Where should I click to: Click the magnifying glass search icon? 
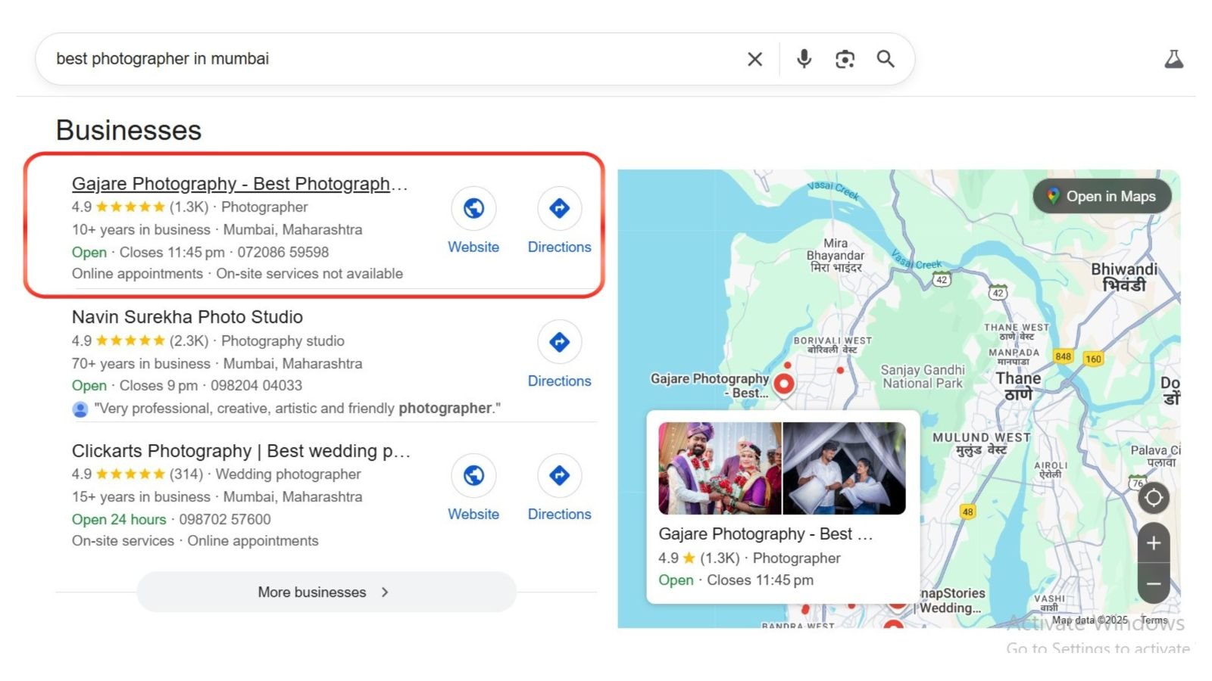pos(886,59)
